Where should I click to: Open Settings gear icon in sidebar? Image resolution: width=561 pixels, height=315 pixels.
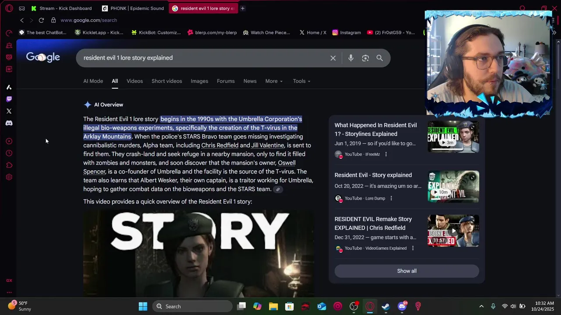tap(9, 177)
